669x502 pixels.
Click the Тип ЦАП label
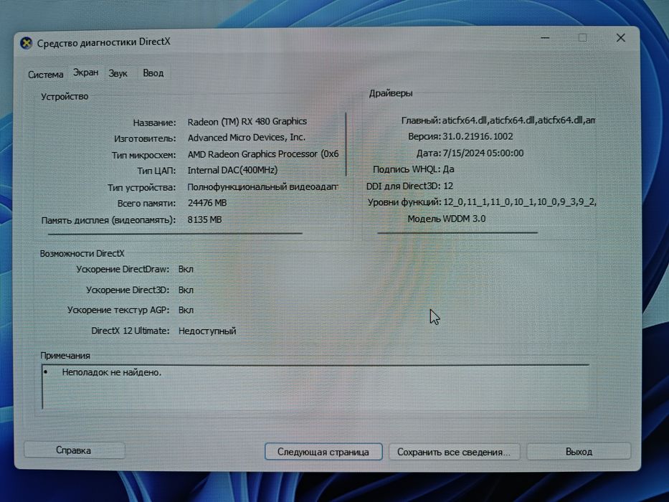pos(156,171)
